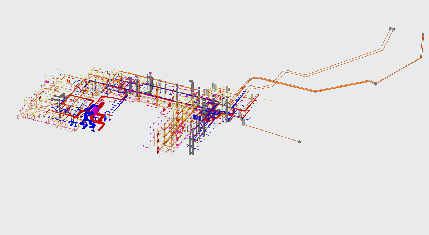Viewport: 429px width, 235px height.
Task: Select the curved gray duct elbow at top center
Action: point(192,82)
